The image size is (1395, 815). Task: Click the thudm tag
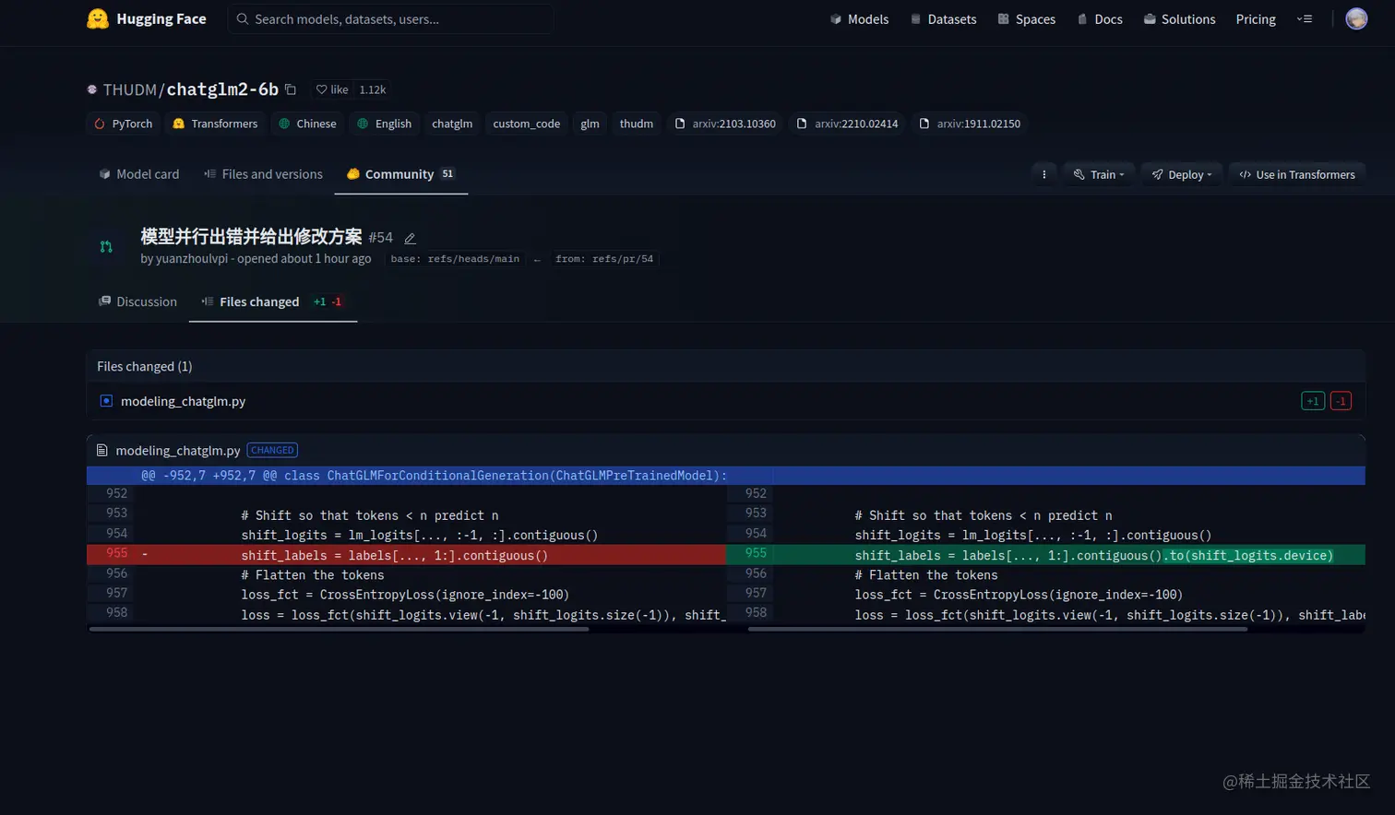click(636, 124)
